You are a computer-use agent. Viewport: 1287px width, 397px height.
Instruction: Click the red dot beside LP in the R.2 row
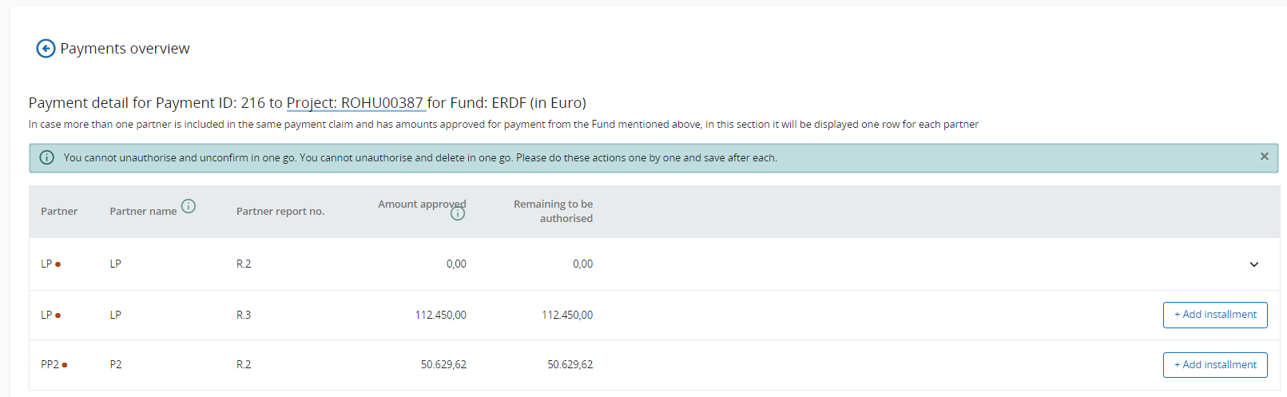click(58, 264)
